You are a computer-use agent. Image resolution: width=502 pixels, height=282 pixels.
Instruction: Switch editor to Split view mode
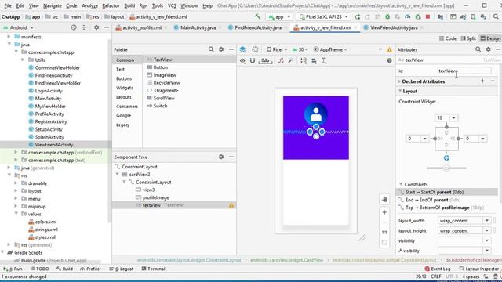coord(468,38)
